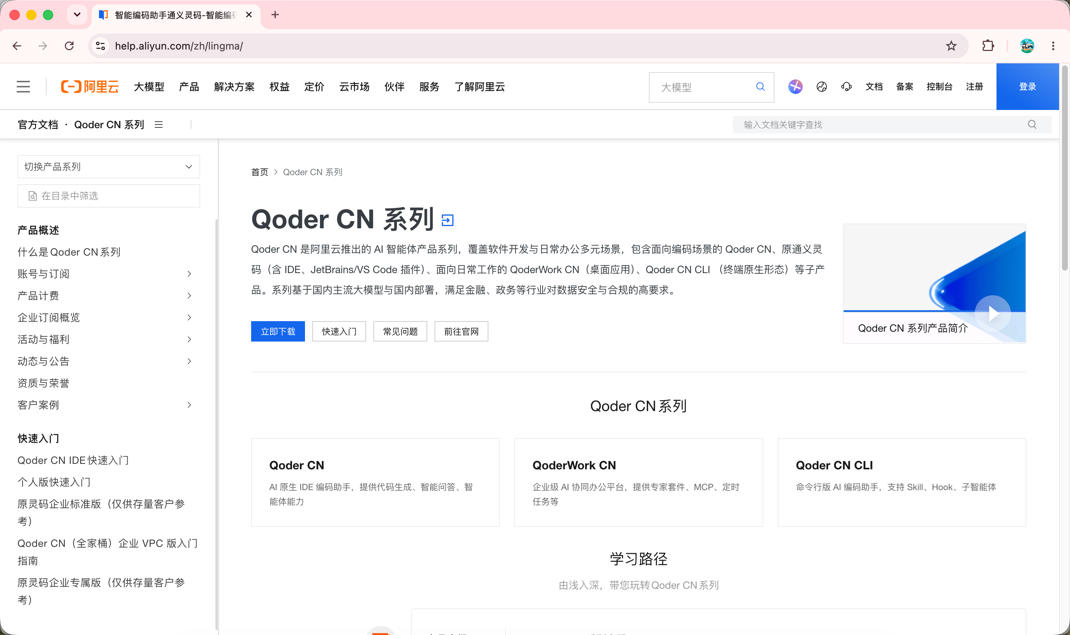1070x635 pixels.
Task: Open the 服务 navigation menu
Action: [429, 87]
